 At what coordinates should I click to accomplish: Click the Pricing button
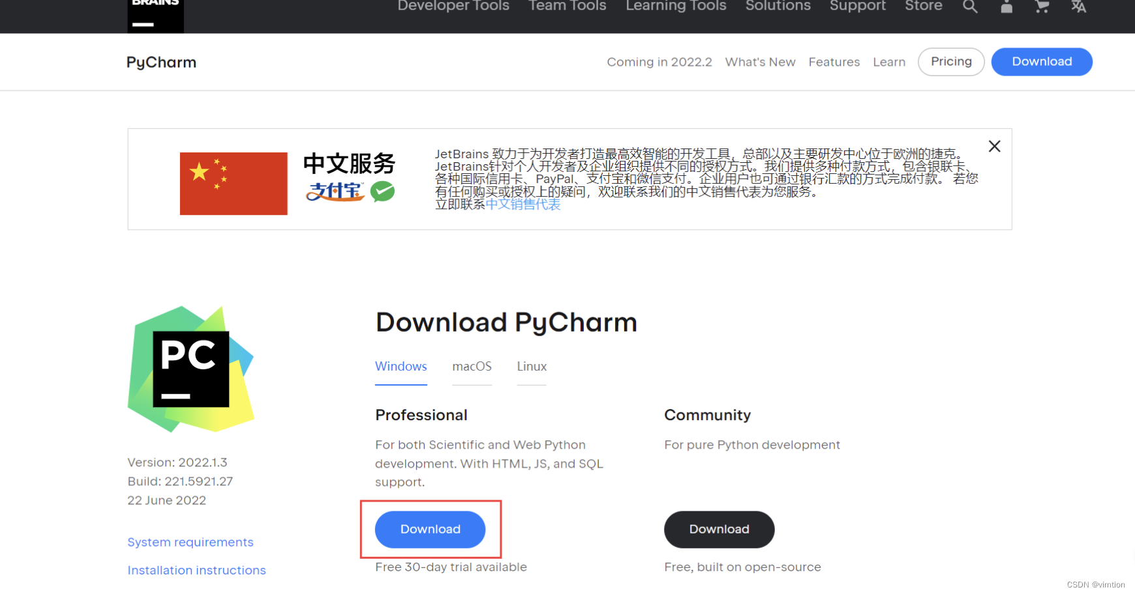tap(951, 62)
